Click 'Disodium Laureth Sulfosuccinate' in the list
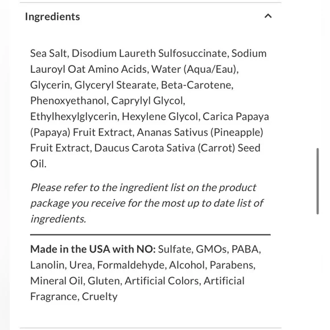 tap(150, 53)
